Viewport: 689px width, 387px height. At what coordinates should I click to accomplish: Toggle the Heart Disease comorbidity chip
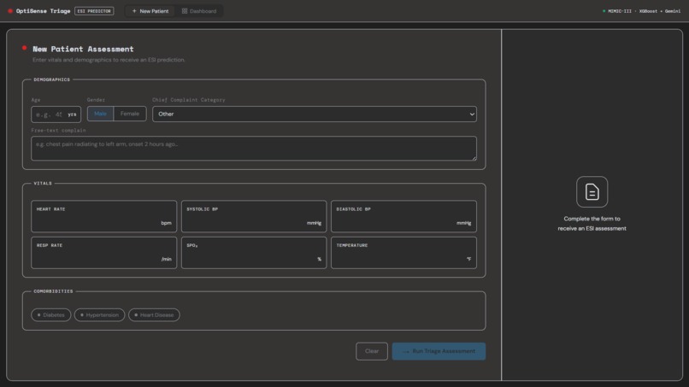click(154, 315)
